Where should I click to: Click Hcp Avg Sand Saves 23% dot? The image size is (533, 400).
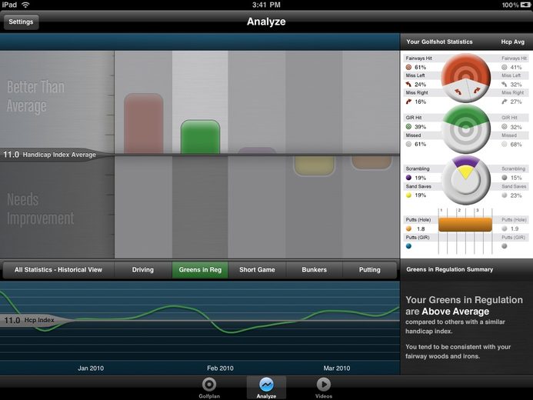click(x=505, y=195)
